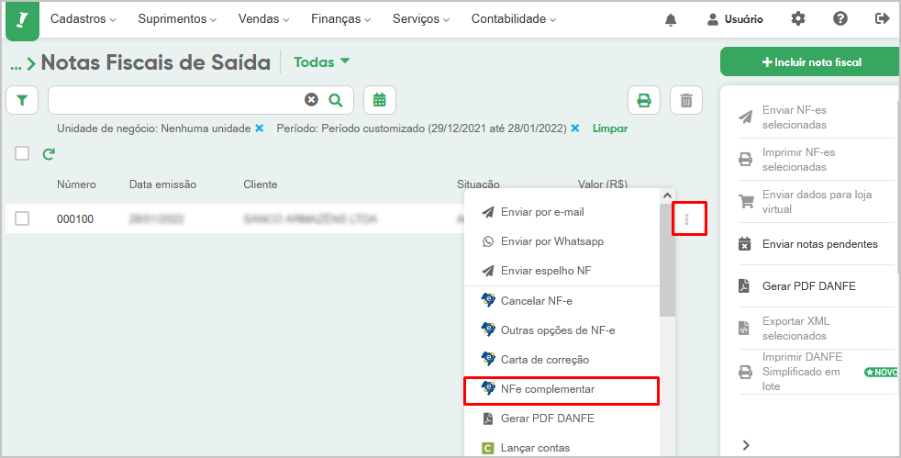Viewport: 901px width, 458px height.
Task: Click the Número column header
Action: click(x=76, y=184)
